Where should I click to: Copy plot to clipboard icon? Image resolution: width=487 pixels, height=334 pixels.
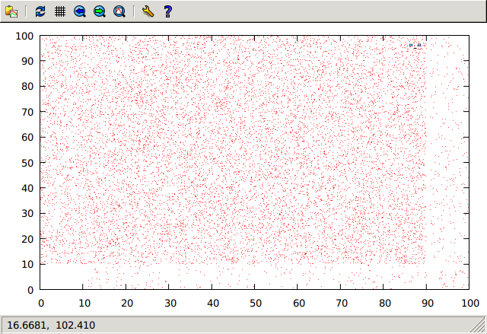click(11, 11)
